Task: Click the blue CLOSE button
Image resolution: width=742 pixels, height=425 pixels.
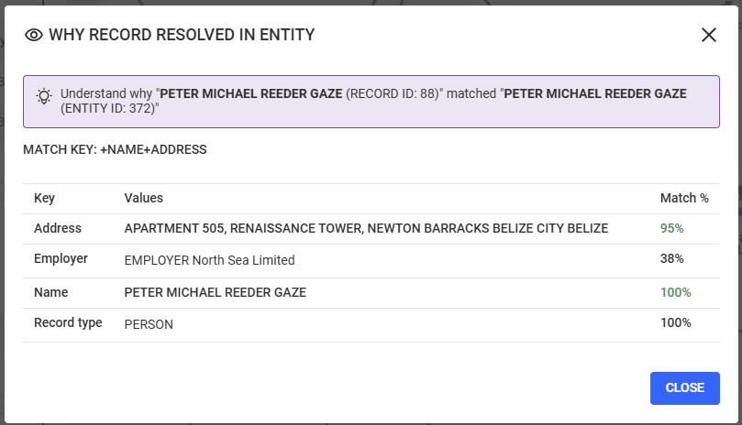Action: coord(685,388)
